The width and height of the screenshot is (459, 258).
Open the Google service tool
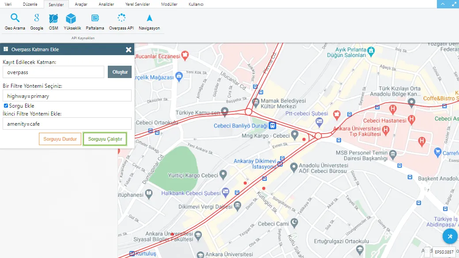pos(37,22)
